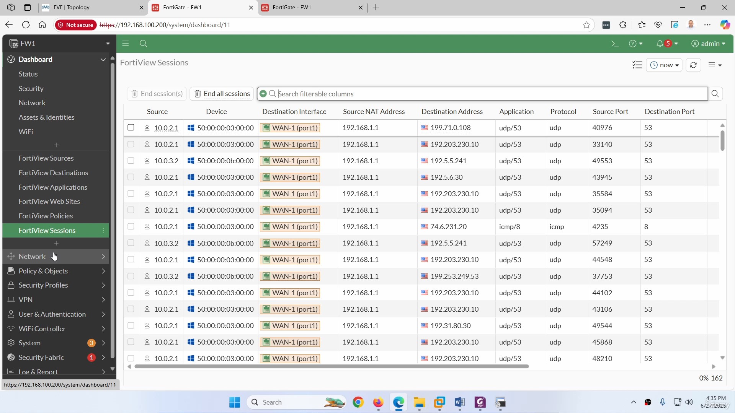This screenshot has width=735, height=413.
Task: Open the global search magnifier in green header
Action: coord(144,44)
